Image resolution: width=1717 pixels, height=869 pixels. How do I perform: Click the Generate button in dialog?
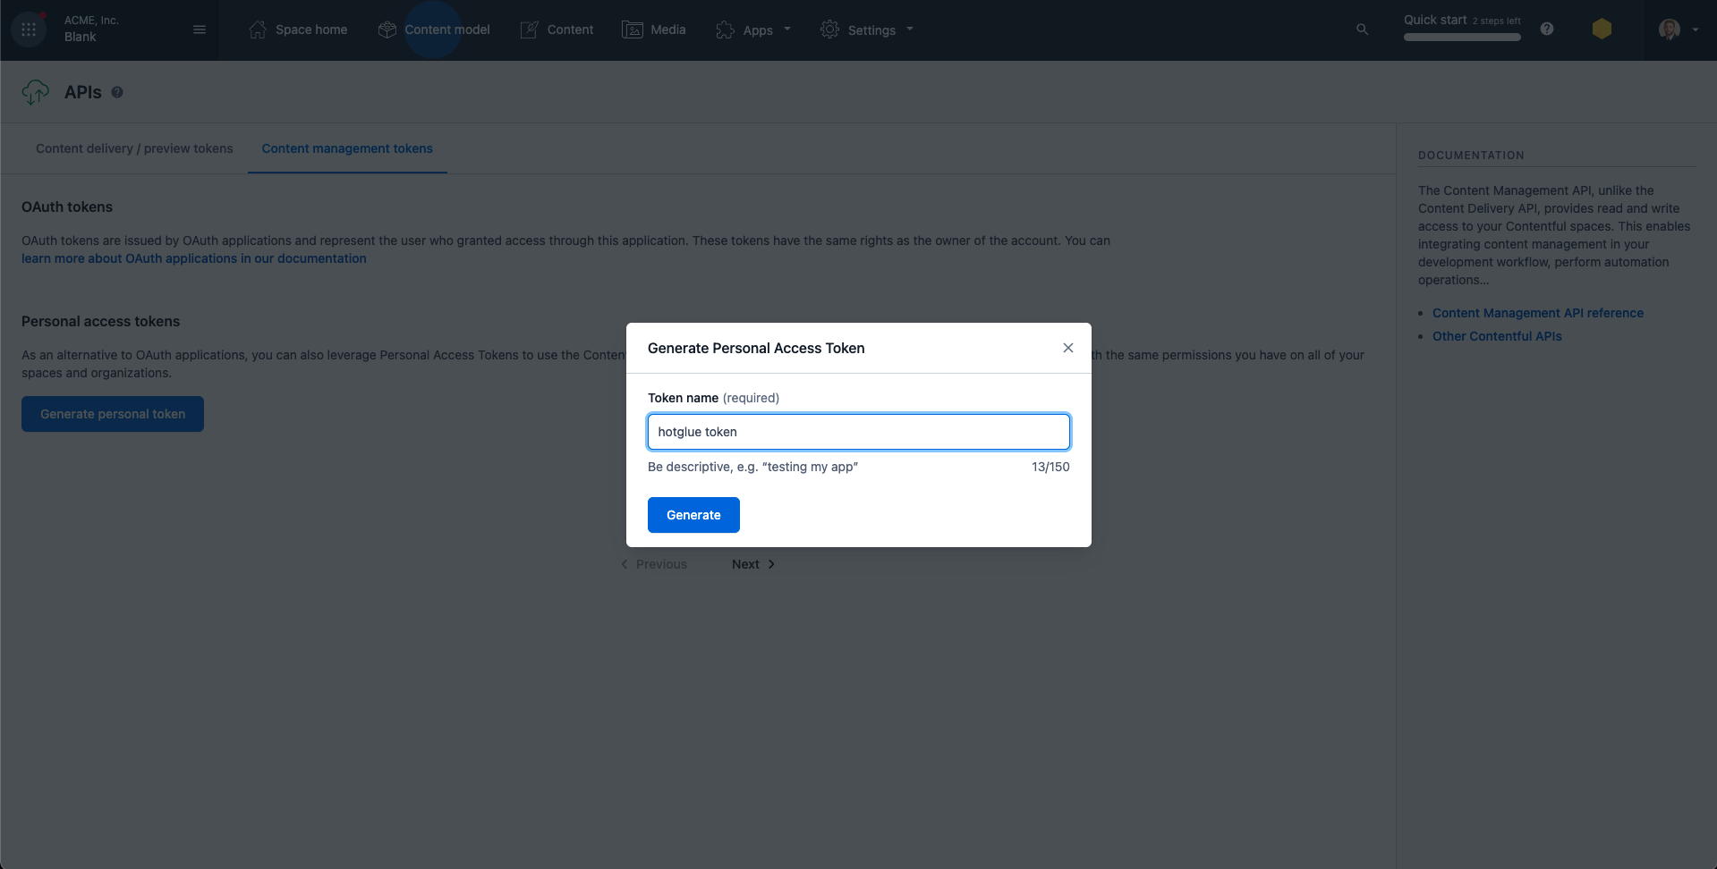693,515
